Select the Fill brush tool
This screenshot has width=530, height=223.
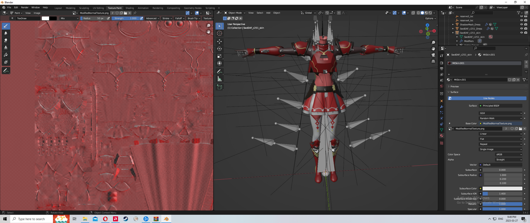point(6,55)
